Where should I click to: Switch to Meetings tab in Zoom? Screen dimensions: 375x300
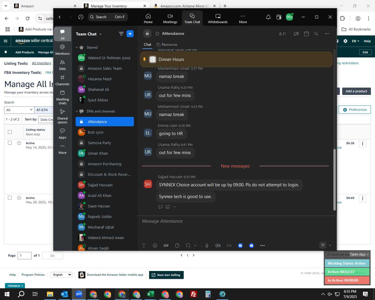point(170,18)
